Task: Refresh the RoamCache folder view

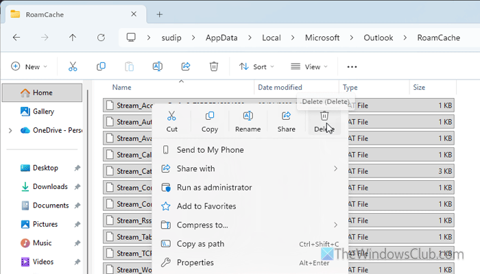Action: tap(101, 38)
